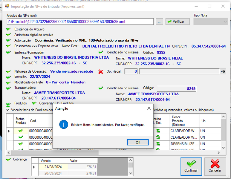Select the first product row arrow indicator
The width and height of the screenshot is (231, 179).
[9, 131]
